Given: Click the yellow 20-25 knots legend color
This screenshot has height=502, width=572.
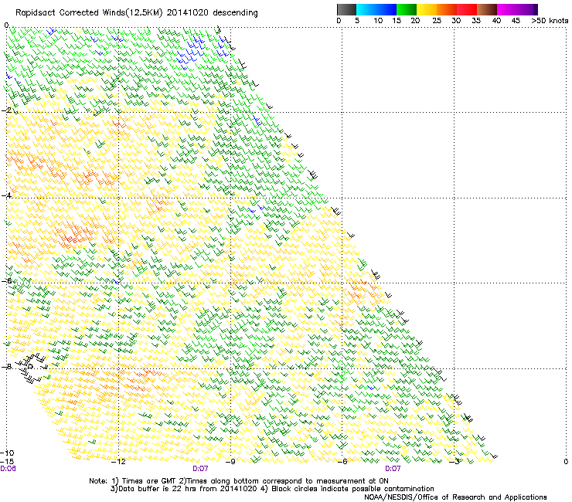Looking at the screenshot, I should click(x=427, y=9).
